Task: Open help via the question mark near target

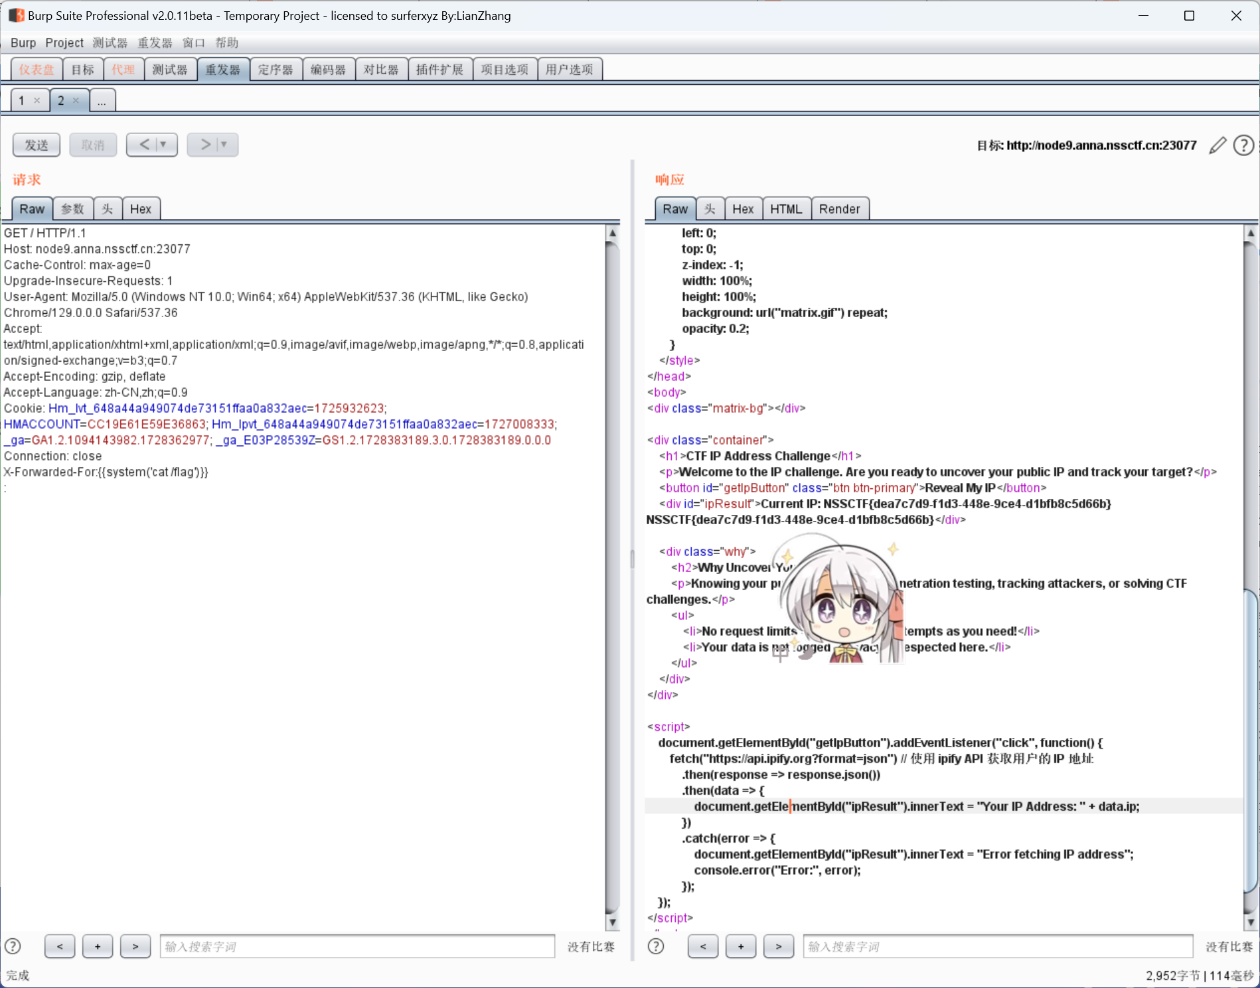Action: [1243, 145]
